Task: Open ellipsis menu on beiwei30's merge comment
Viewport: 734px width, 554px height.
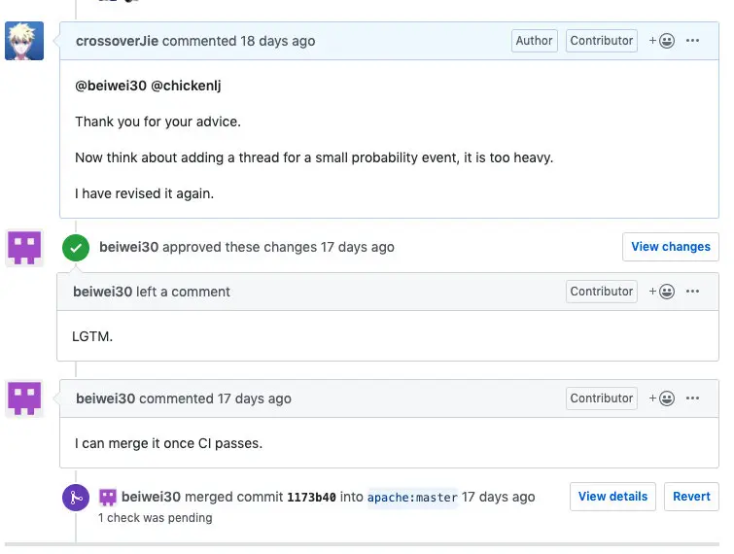Action: 692,398
